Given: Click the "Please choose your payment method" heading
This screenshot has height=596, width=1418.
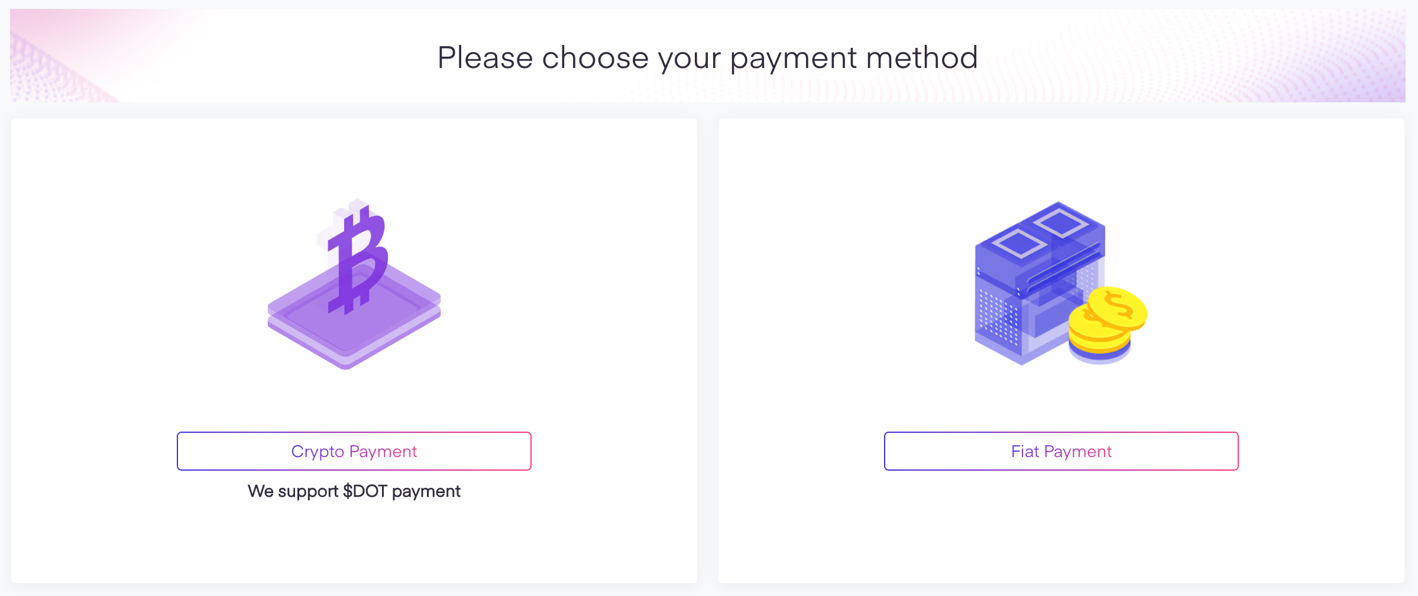Looking at the screenshot, I should click(707, 58).
